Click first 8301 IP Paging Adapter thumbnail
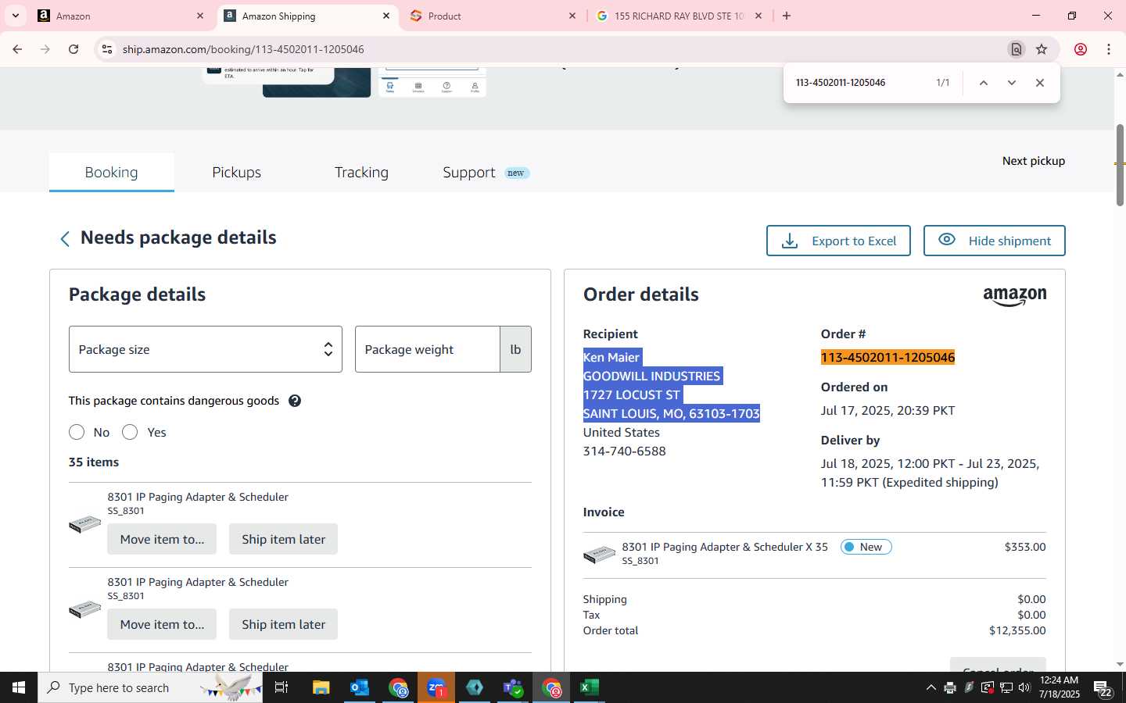Screen dimensions: 1126x703 (84, 524)
